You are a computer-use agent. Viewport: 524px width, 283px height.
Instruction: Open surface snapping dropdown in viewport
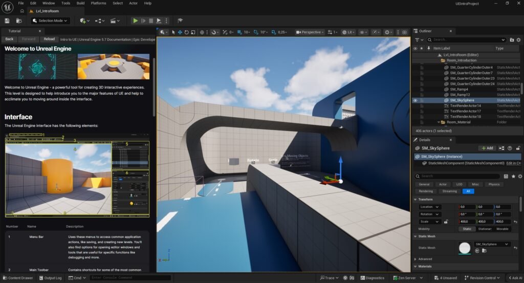click(x=214, y=32)
